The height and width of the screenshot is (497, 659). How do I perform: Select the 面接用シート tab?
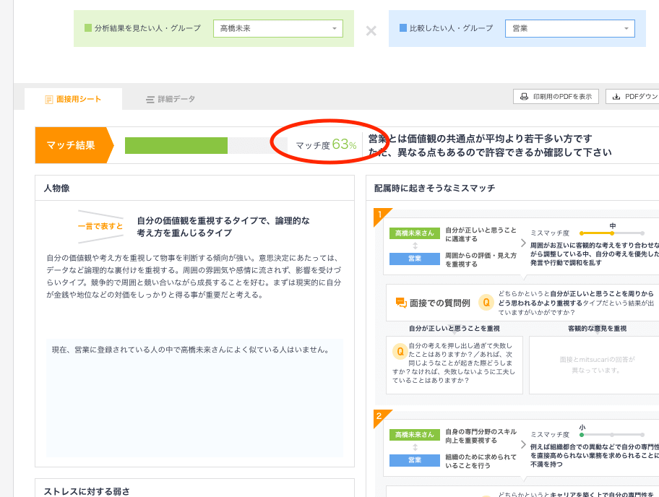tap(74, 100)
